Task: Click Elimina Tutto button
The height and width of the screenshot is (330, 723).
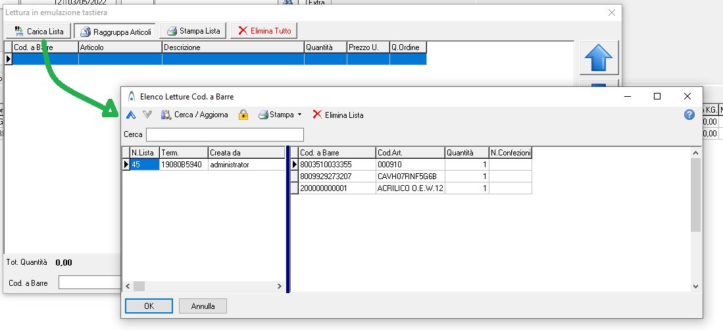Action: (x=264, y=31)
